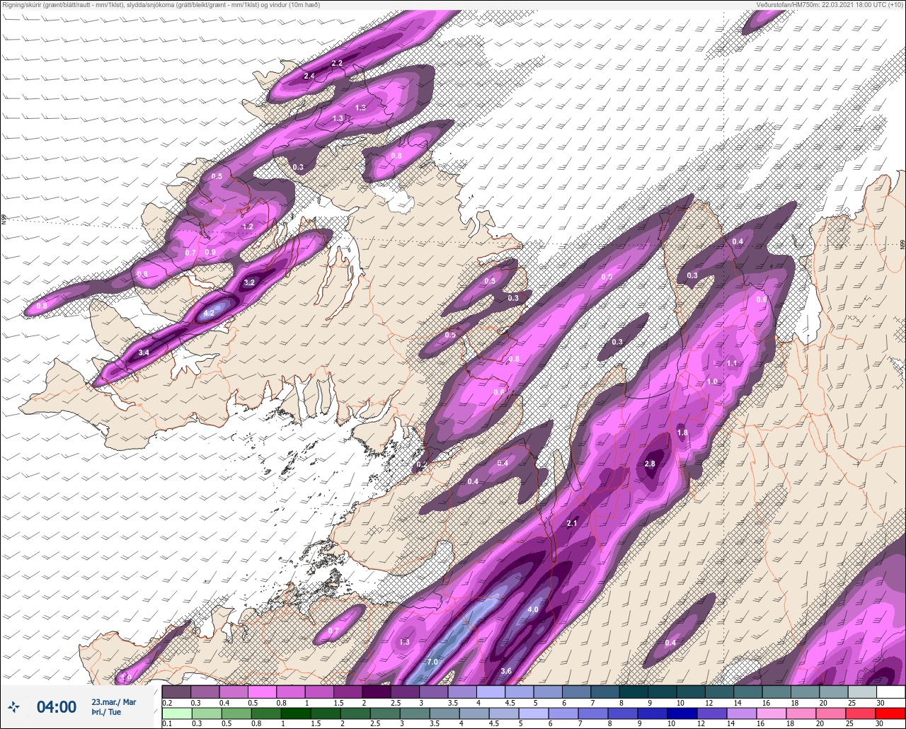Image resolution: width=906 pixels, height=729 pixels.
Task: Select the white swatch at the upper legend's end
Action: click(x=890, y=691)
